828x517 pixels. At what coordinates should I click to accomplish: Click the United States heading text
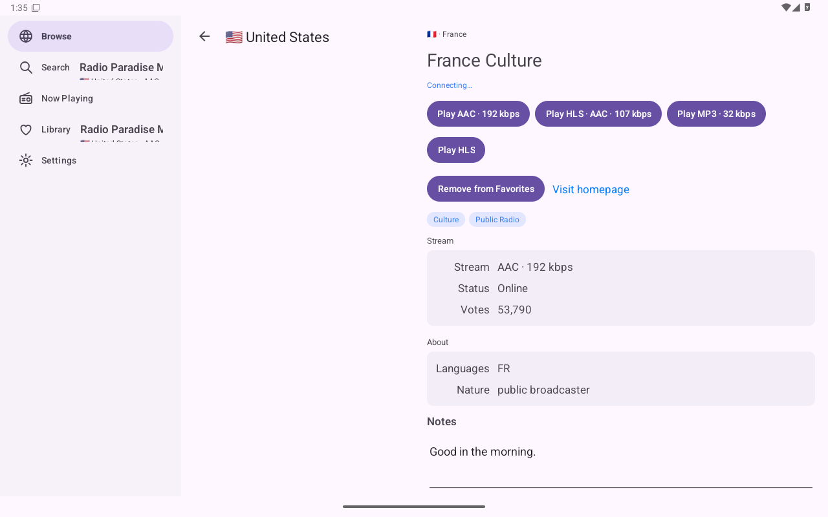point(287,37)
